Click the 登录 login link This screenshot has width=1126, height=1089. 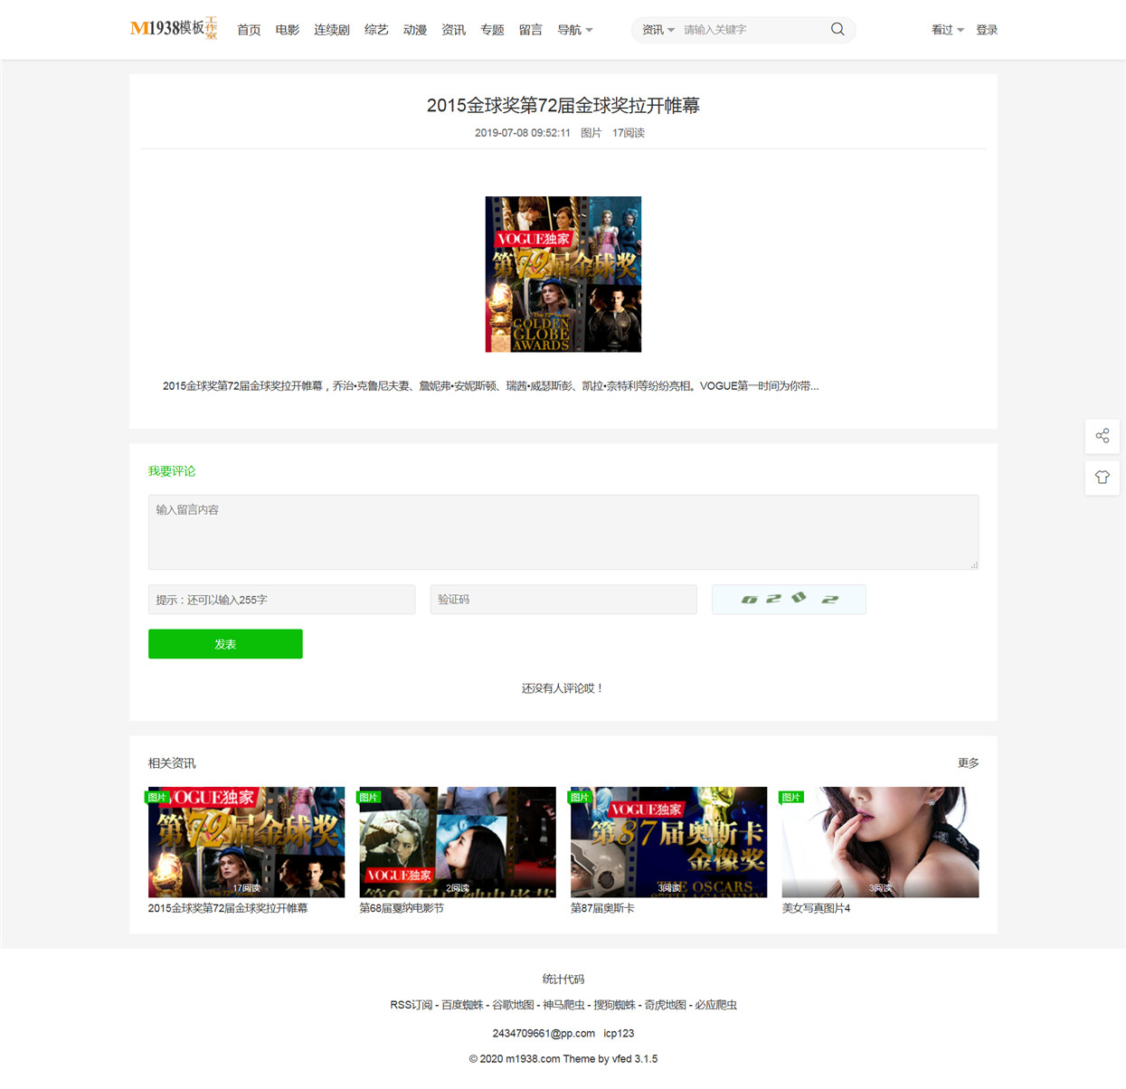pyautogui.click(x=987, y=30)
